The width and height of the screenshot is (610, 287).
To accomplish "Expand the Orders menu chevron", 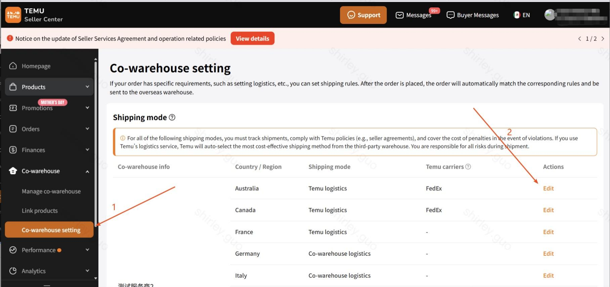I will (x=87, y=129).
